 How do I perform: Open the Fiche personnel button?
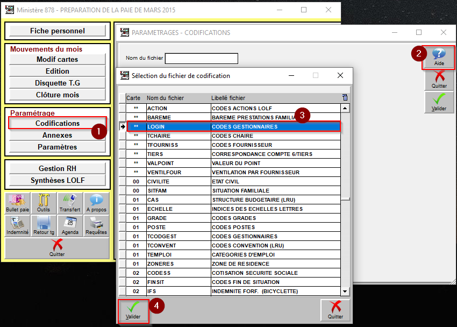click(x=58, y=31)
